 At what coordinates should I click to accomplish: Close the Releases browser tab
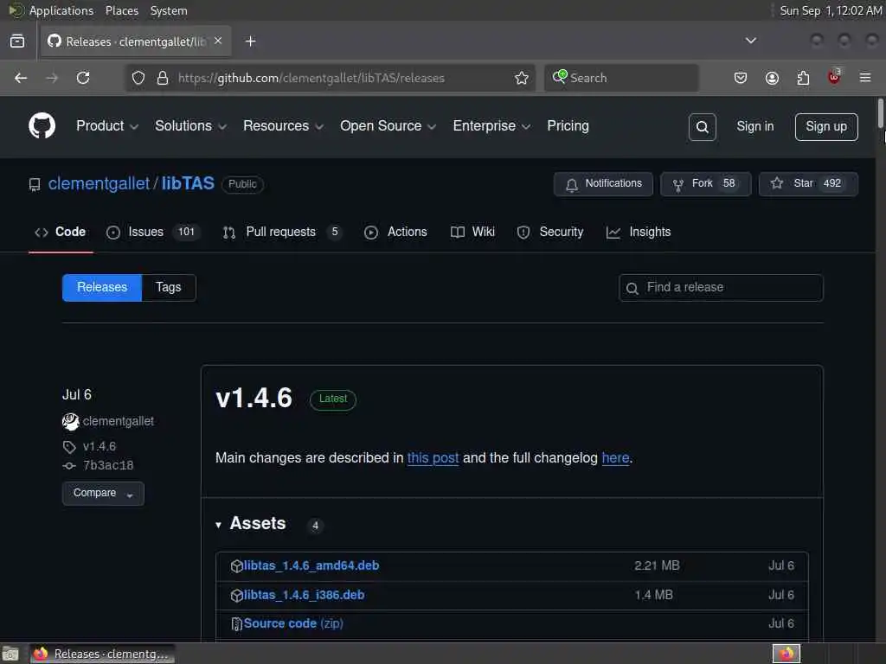click(218, 41)
